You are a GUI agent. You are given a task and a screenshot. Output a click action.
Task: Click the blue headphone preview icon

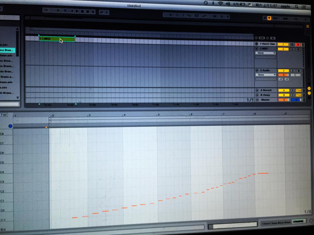(10, 126)
